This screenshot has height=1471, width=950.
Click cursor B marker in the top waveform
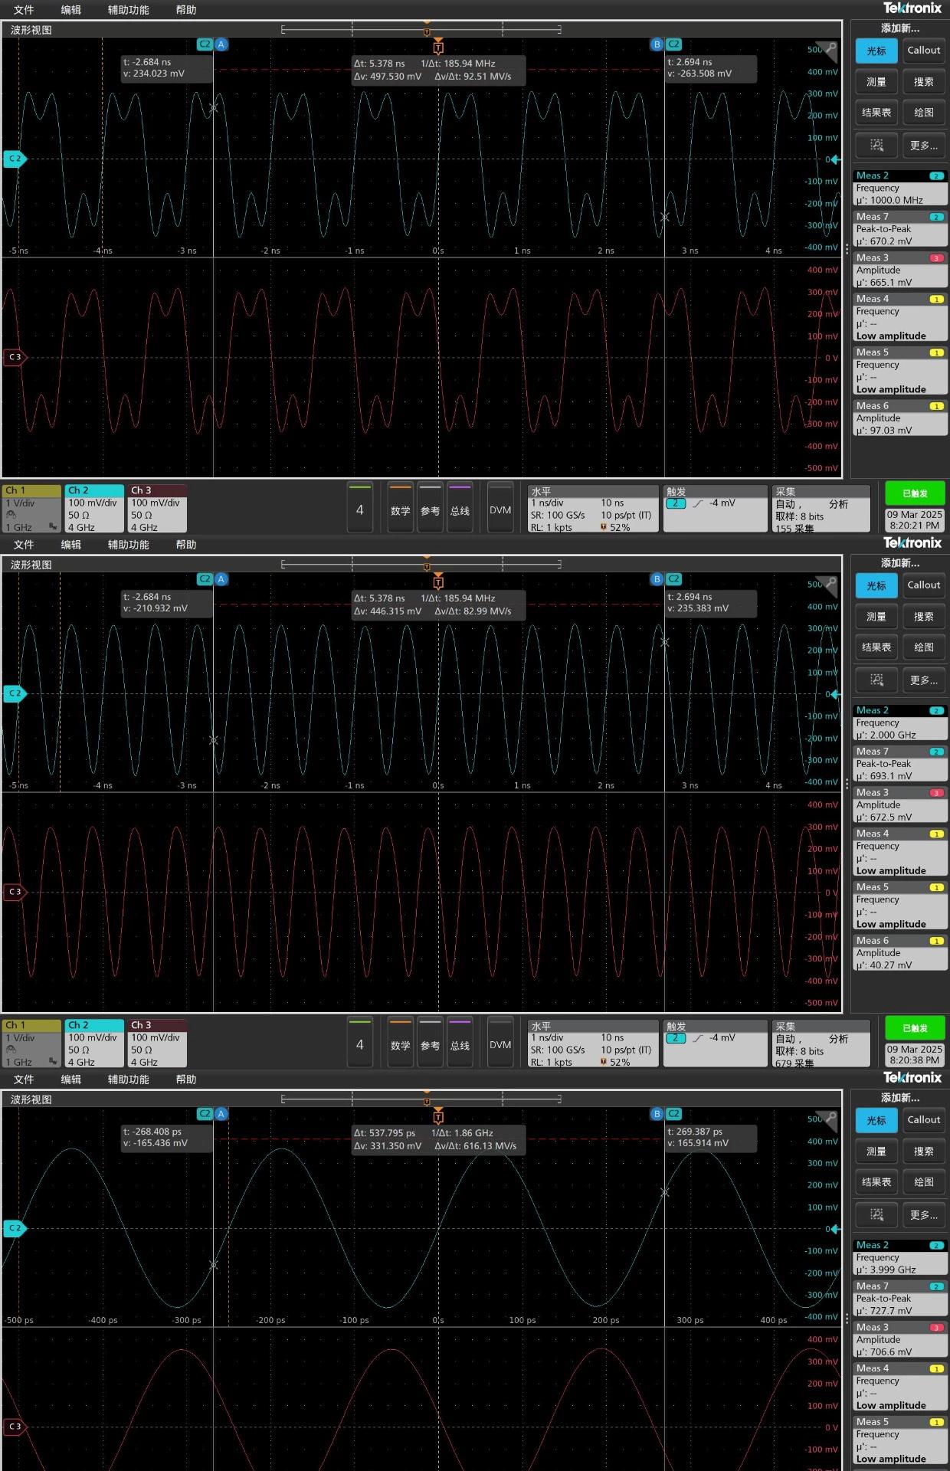coord(657,44)
